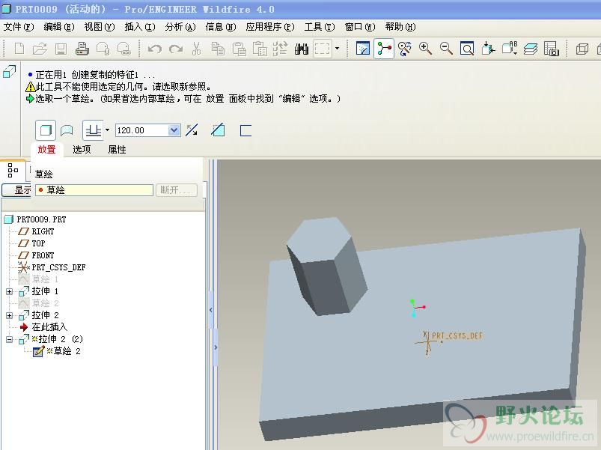The image size is (601, 450).
Task: Toggle the repaint/sketch view display button
Action: (362, 49)
